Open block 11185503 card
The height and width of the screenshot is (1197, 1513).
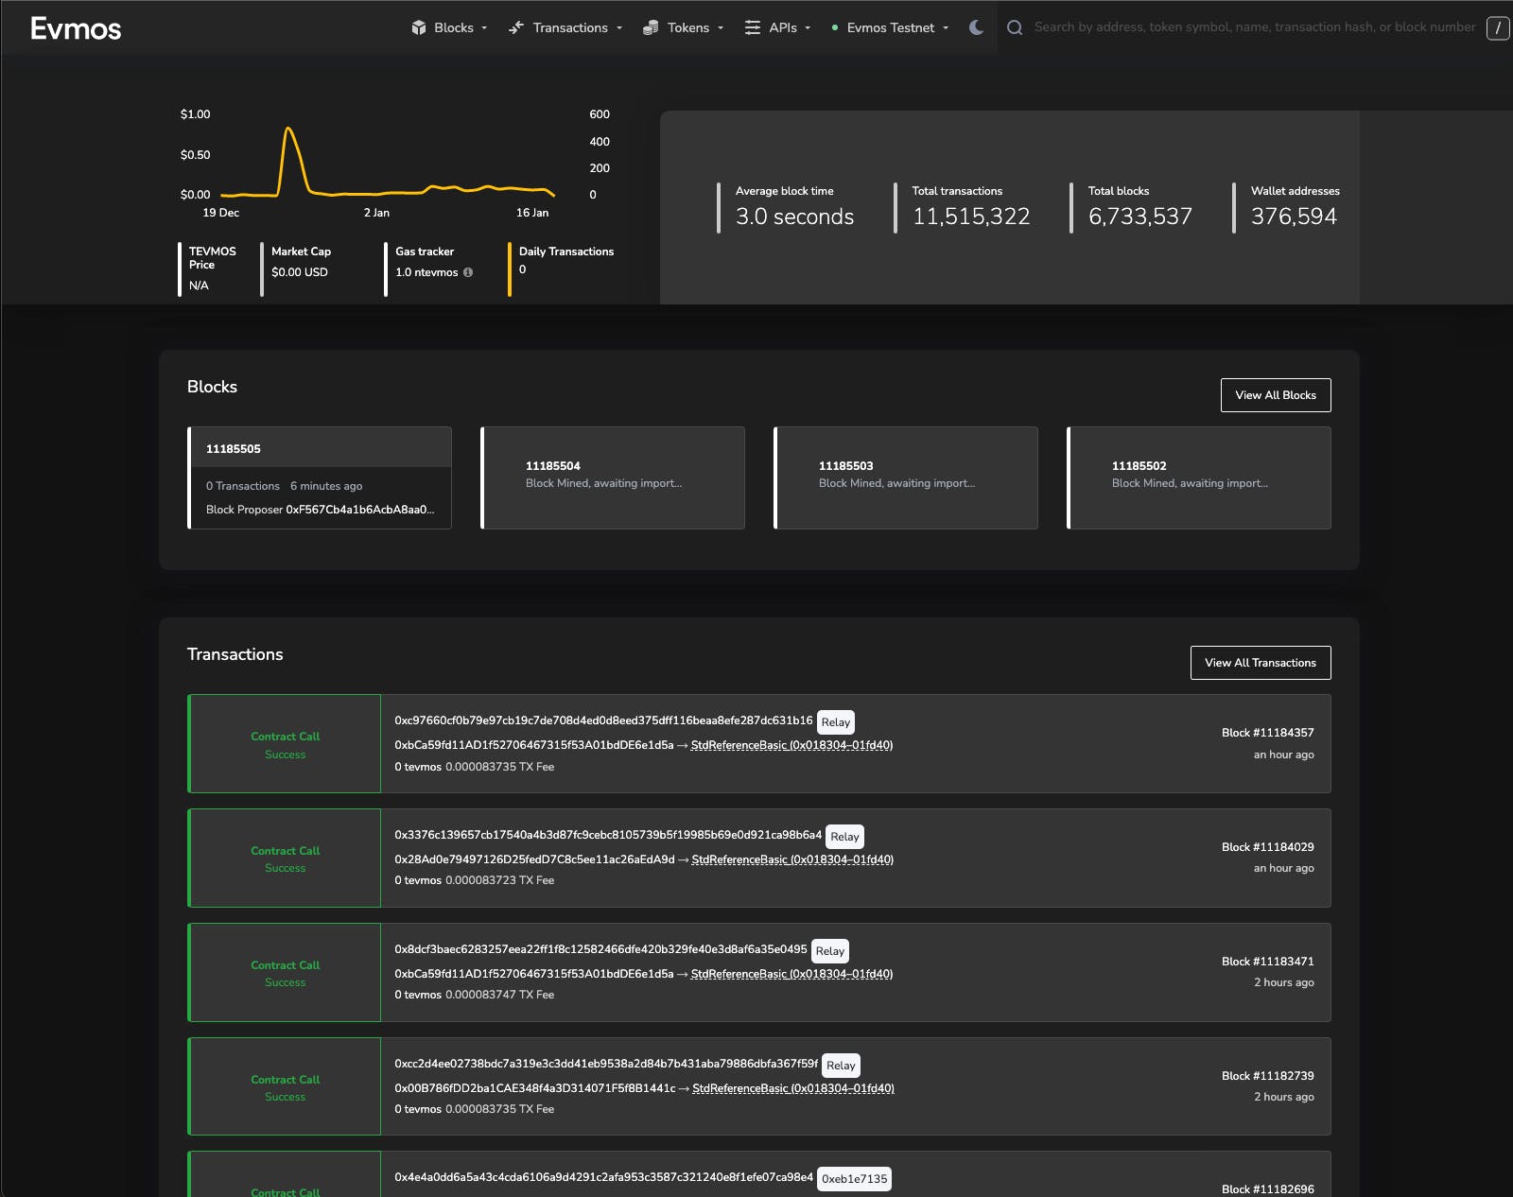tap(906, 477)
